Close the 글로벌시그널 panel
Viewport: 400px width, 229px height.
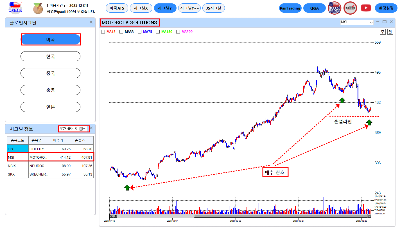(x=91, y=22)
